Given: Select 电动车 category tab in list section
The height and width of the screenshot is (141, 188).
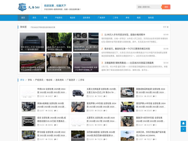Looking at the screenshot, I should pos(49,80).
